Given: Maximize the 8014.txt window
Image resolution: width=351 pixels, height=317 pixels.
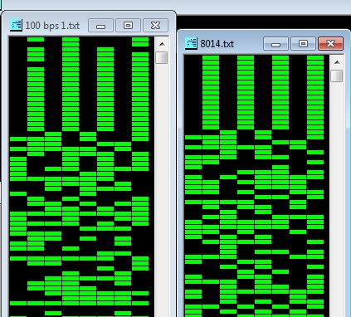Looking at the screenshot, I should (303, 44).
